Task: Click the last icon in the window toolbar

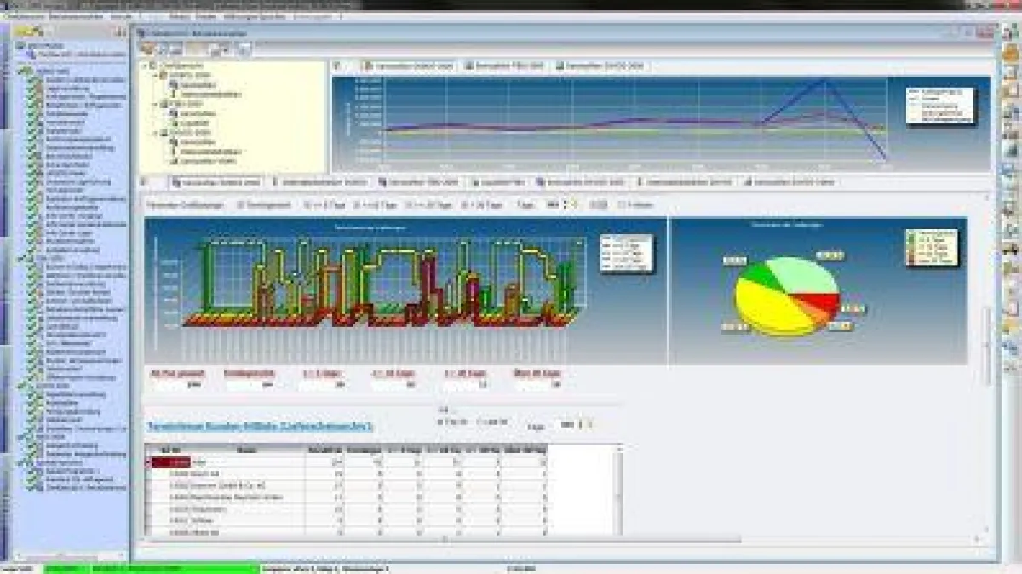Action: tap(242, 49)
